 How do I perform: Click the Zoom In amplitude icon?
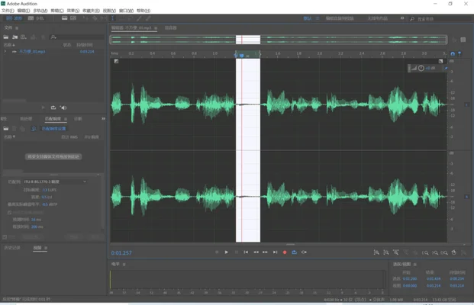376,252
